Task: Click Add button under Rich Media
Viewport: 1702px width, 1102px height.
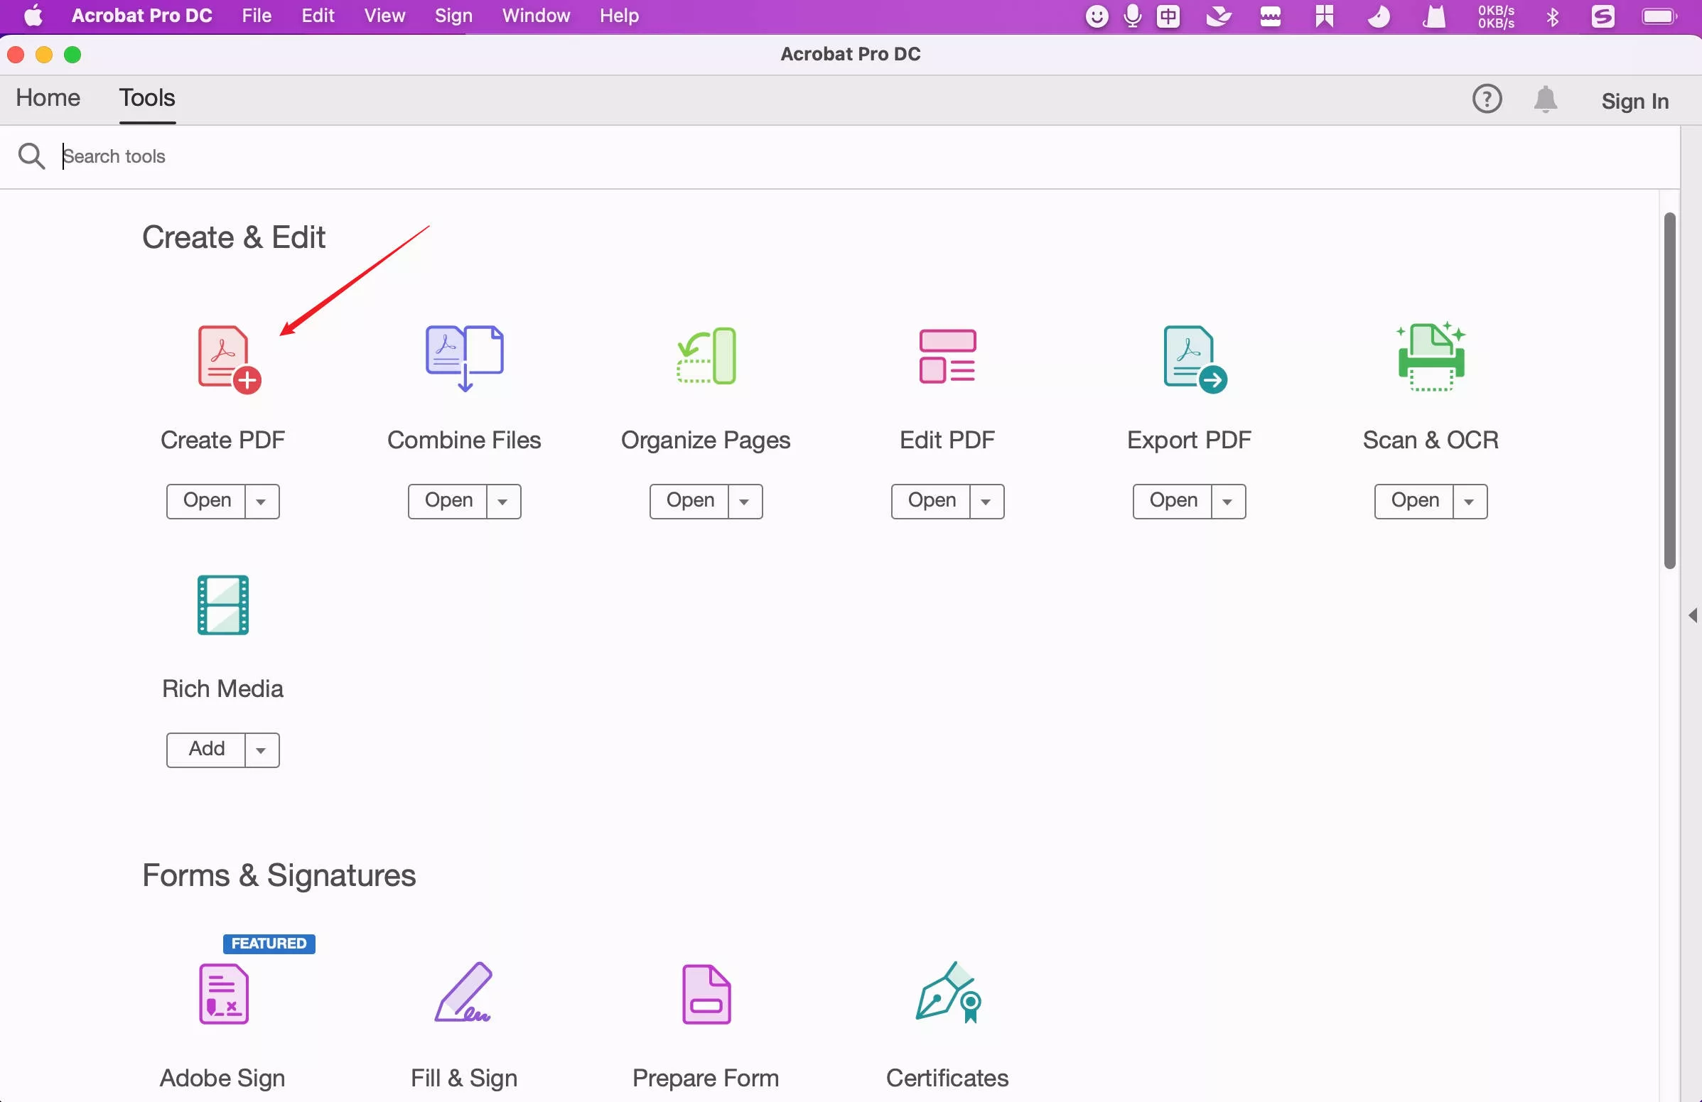Action: [207, 750]
